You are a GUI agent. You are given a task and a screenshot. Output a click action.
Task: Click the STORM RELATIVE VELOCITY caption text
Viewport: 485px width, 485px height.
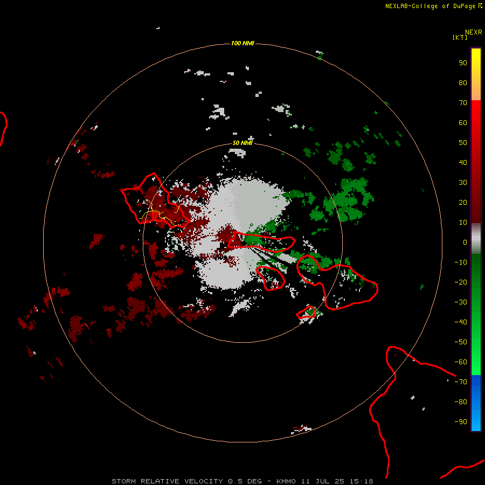167,481
